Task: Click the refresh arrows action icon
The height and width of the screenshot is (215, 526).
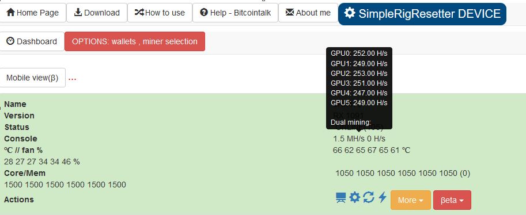Action: [x=368, y=197]
